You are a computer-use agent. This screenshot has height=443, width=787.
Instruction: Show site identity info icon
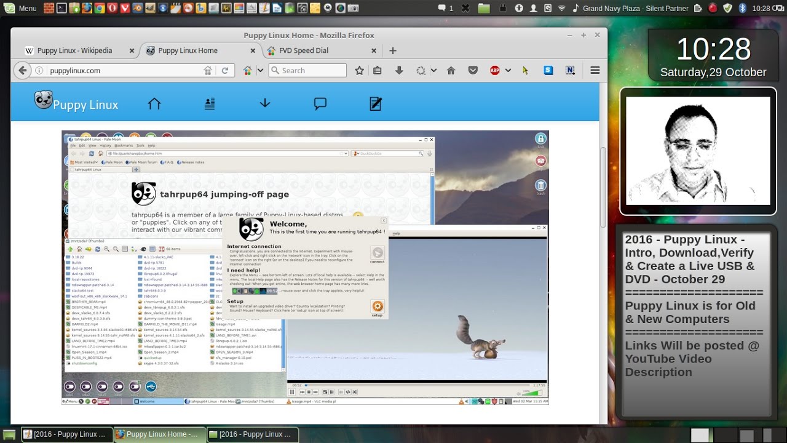coord(39,70)
